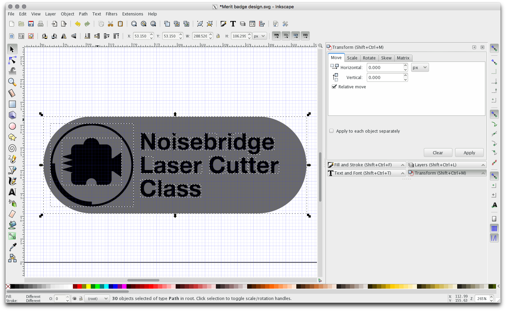Toggle the width/height lock icon

coord(218,36)
